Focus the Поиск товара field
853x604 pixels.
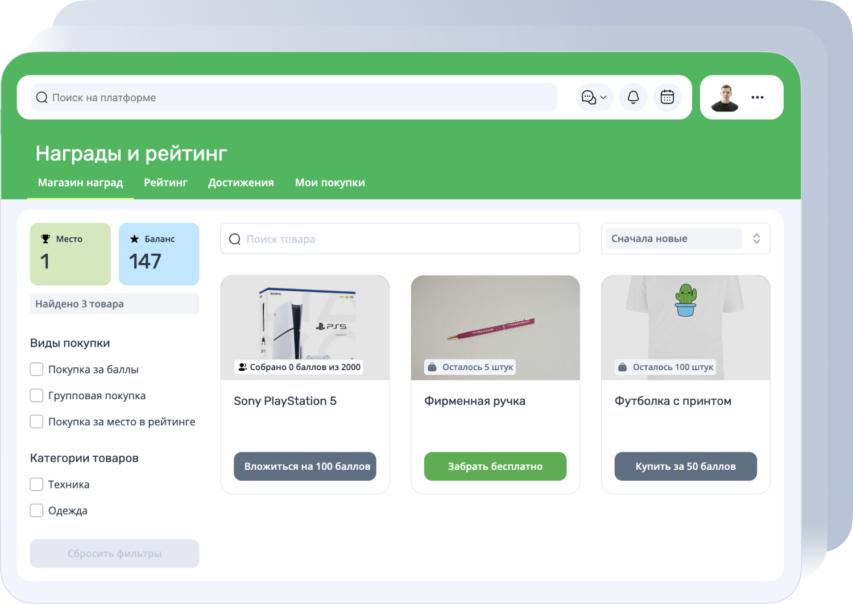click(400, 239)
